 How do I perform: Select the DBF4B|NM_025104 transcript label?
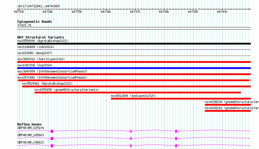coord(31,128)
